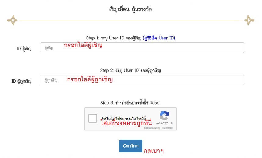Viewport: 262px width, 158px height.
Task: Focus the ผู้ถูกเชิญ invitee ID field
Action: point(142,80)
